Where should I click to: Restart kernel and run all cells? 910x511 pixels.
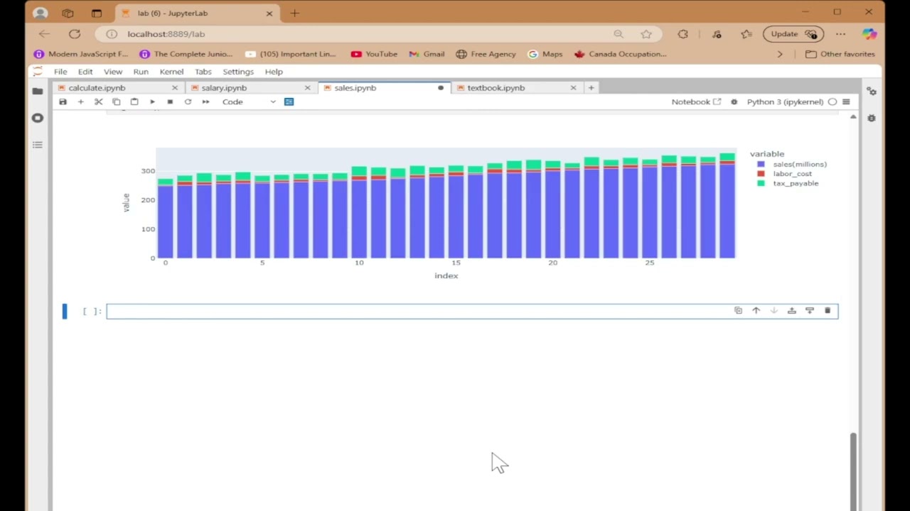tap(205, 101)
